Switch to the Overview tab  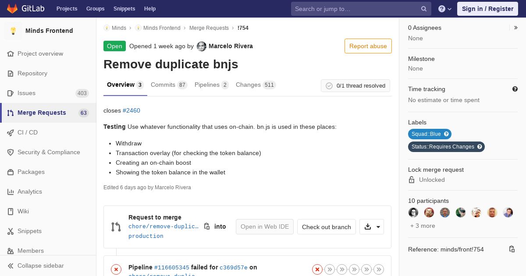click(125, 85)
